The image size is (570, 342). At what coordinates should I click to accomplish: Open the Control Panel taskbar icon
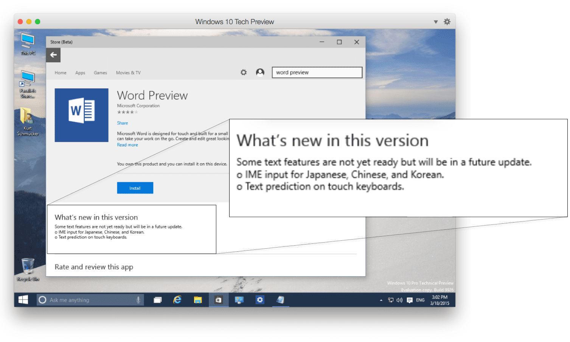(239, 300)
